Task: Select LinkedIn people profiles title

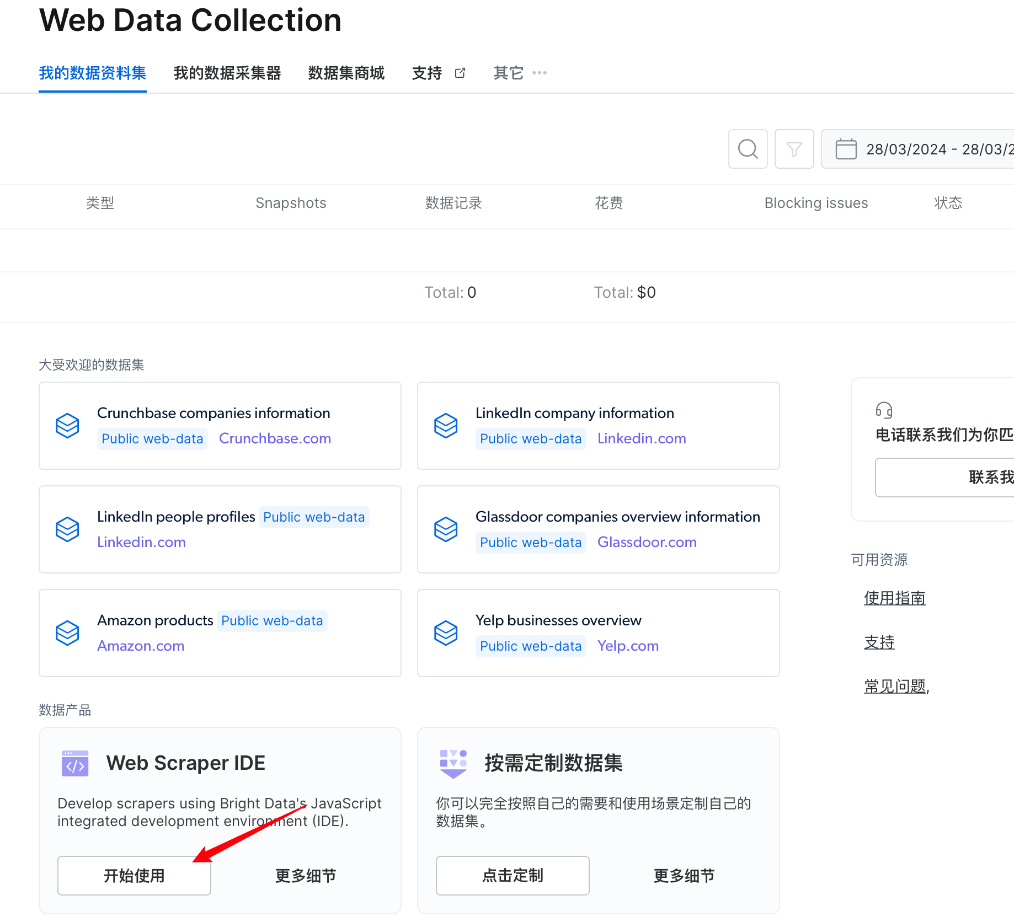Action: coord(176,517)
